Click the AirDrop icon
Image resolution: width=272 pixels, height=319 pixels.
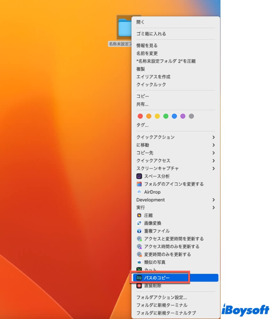(139, 192)
